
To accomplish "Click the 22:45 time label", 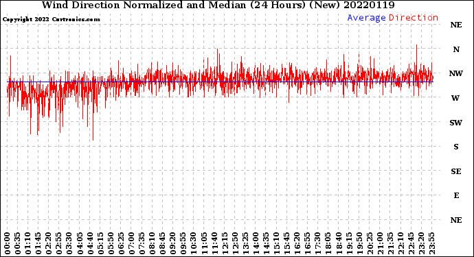I will 411,243.
